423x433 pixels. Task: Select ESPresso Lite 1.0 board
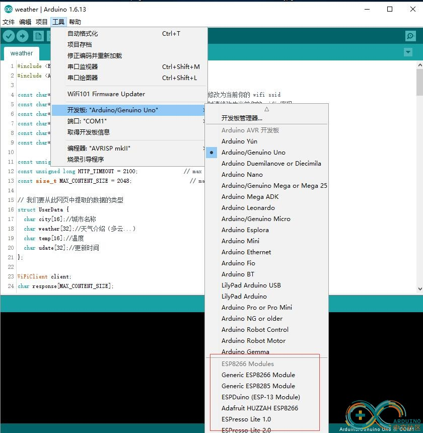click(267, 419)
